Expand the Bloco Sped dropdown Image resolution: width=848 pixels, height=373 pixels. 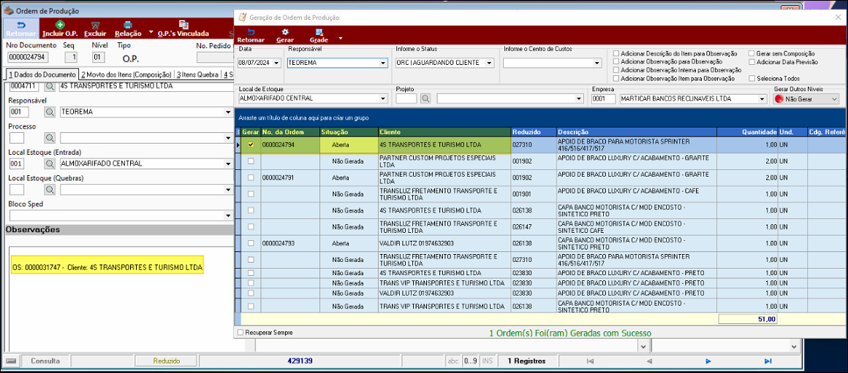[227, 215]
